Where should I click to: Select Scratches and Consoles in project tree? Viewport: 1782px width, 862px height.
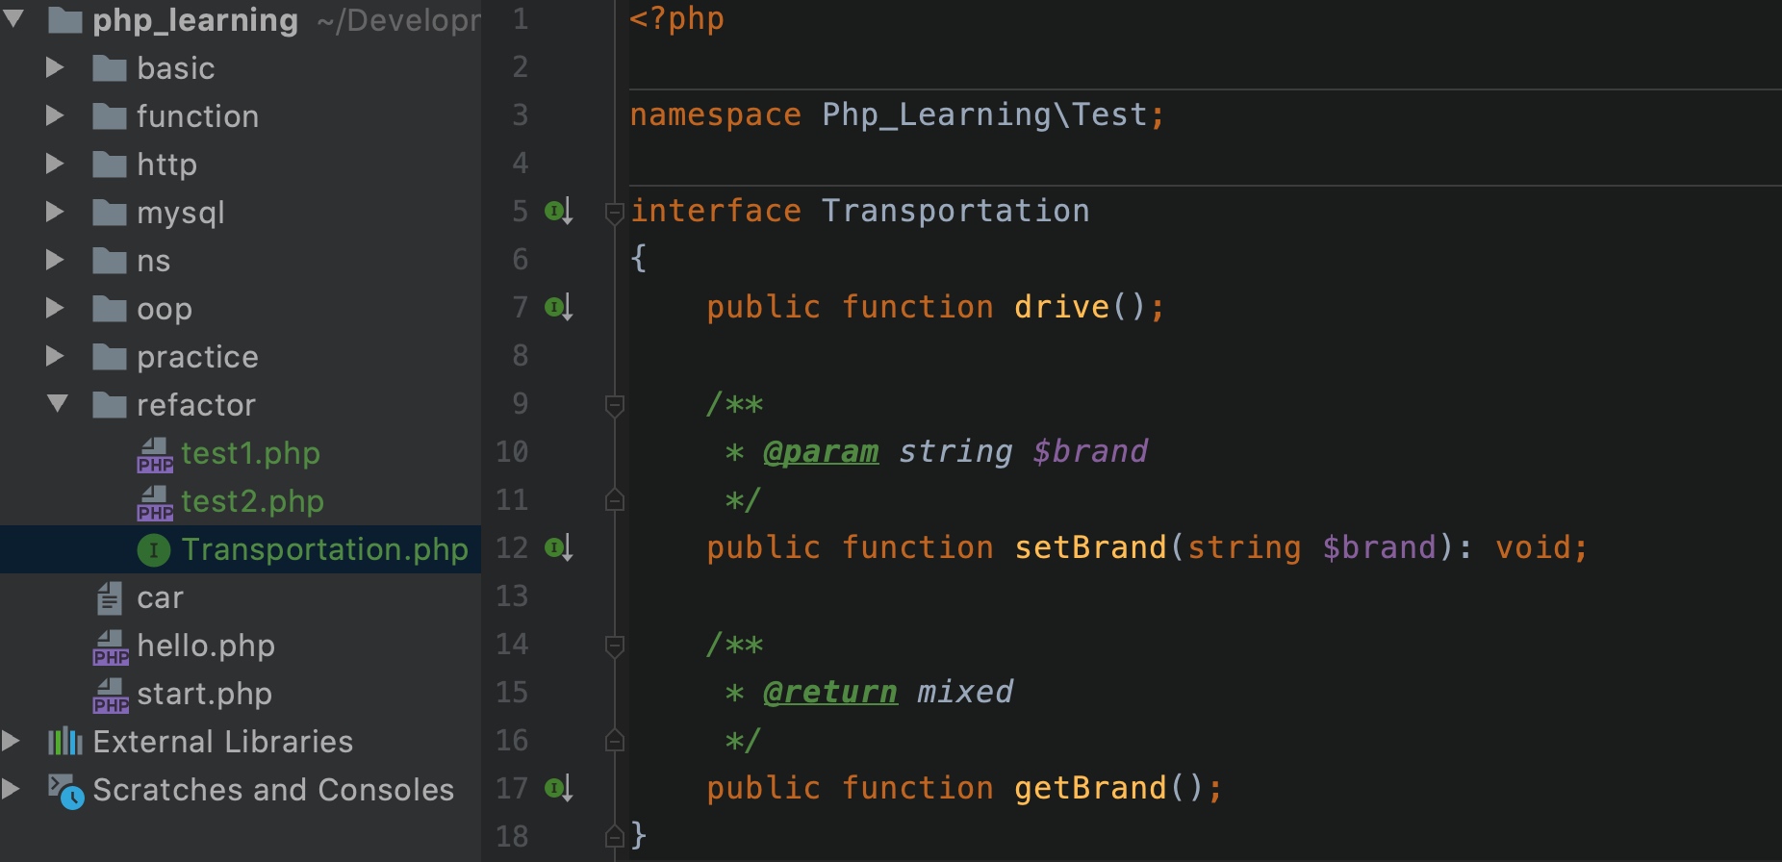tap(273, 790)
